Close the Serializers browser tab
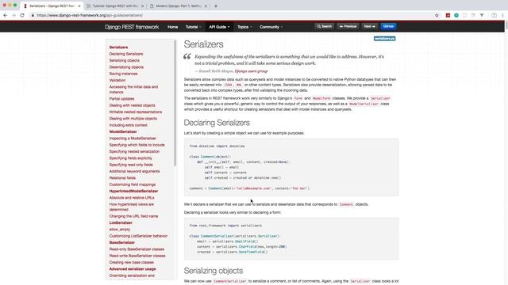 pos(79,6)
